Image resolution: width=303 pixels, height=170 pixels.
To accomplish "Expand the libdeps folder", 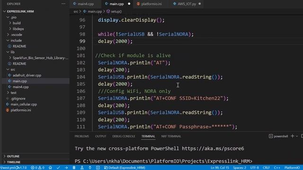I will pyautogui.click(x=10, y=29).
